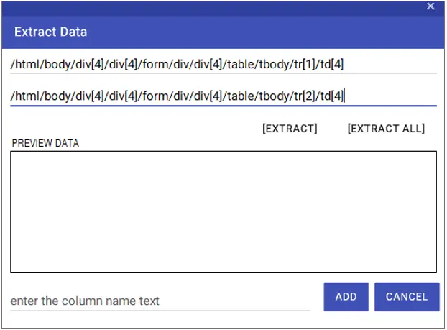Click the [EXTRACT ALL] link
This screenshot has height=330, width=447.
point(387,129)
